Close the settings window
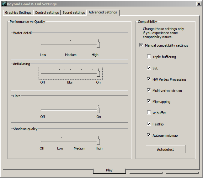This screenshot has width=203, height=178. click(199, 4)
